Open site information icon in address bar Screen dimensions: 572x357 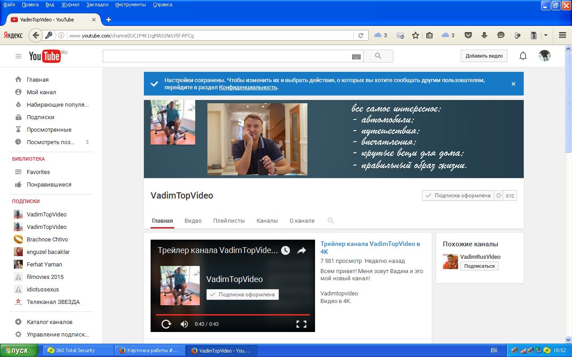(61, 35)
